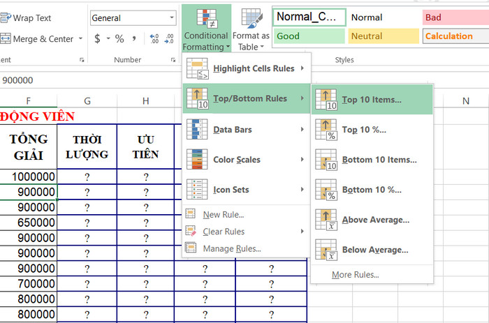The image size is (489, 323).
Task: Click the Color Scales icon
Action: [x=197, y=160]
